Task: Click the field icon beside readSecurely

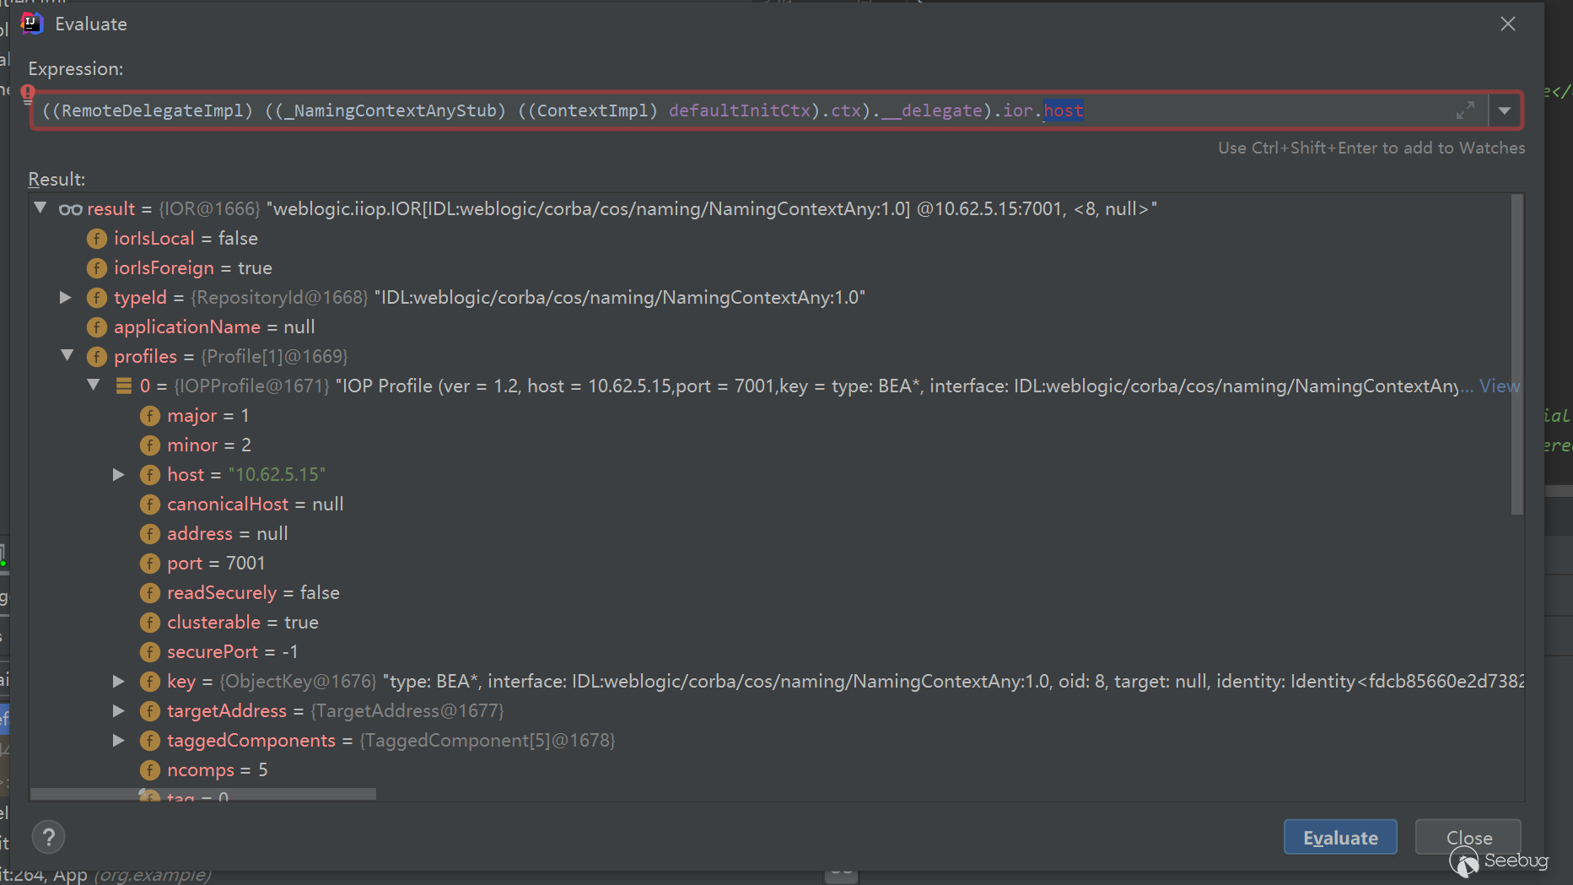Action: pos(150,592)
